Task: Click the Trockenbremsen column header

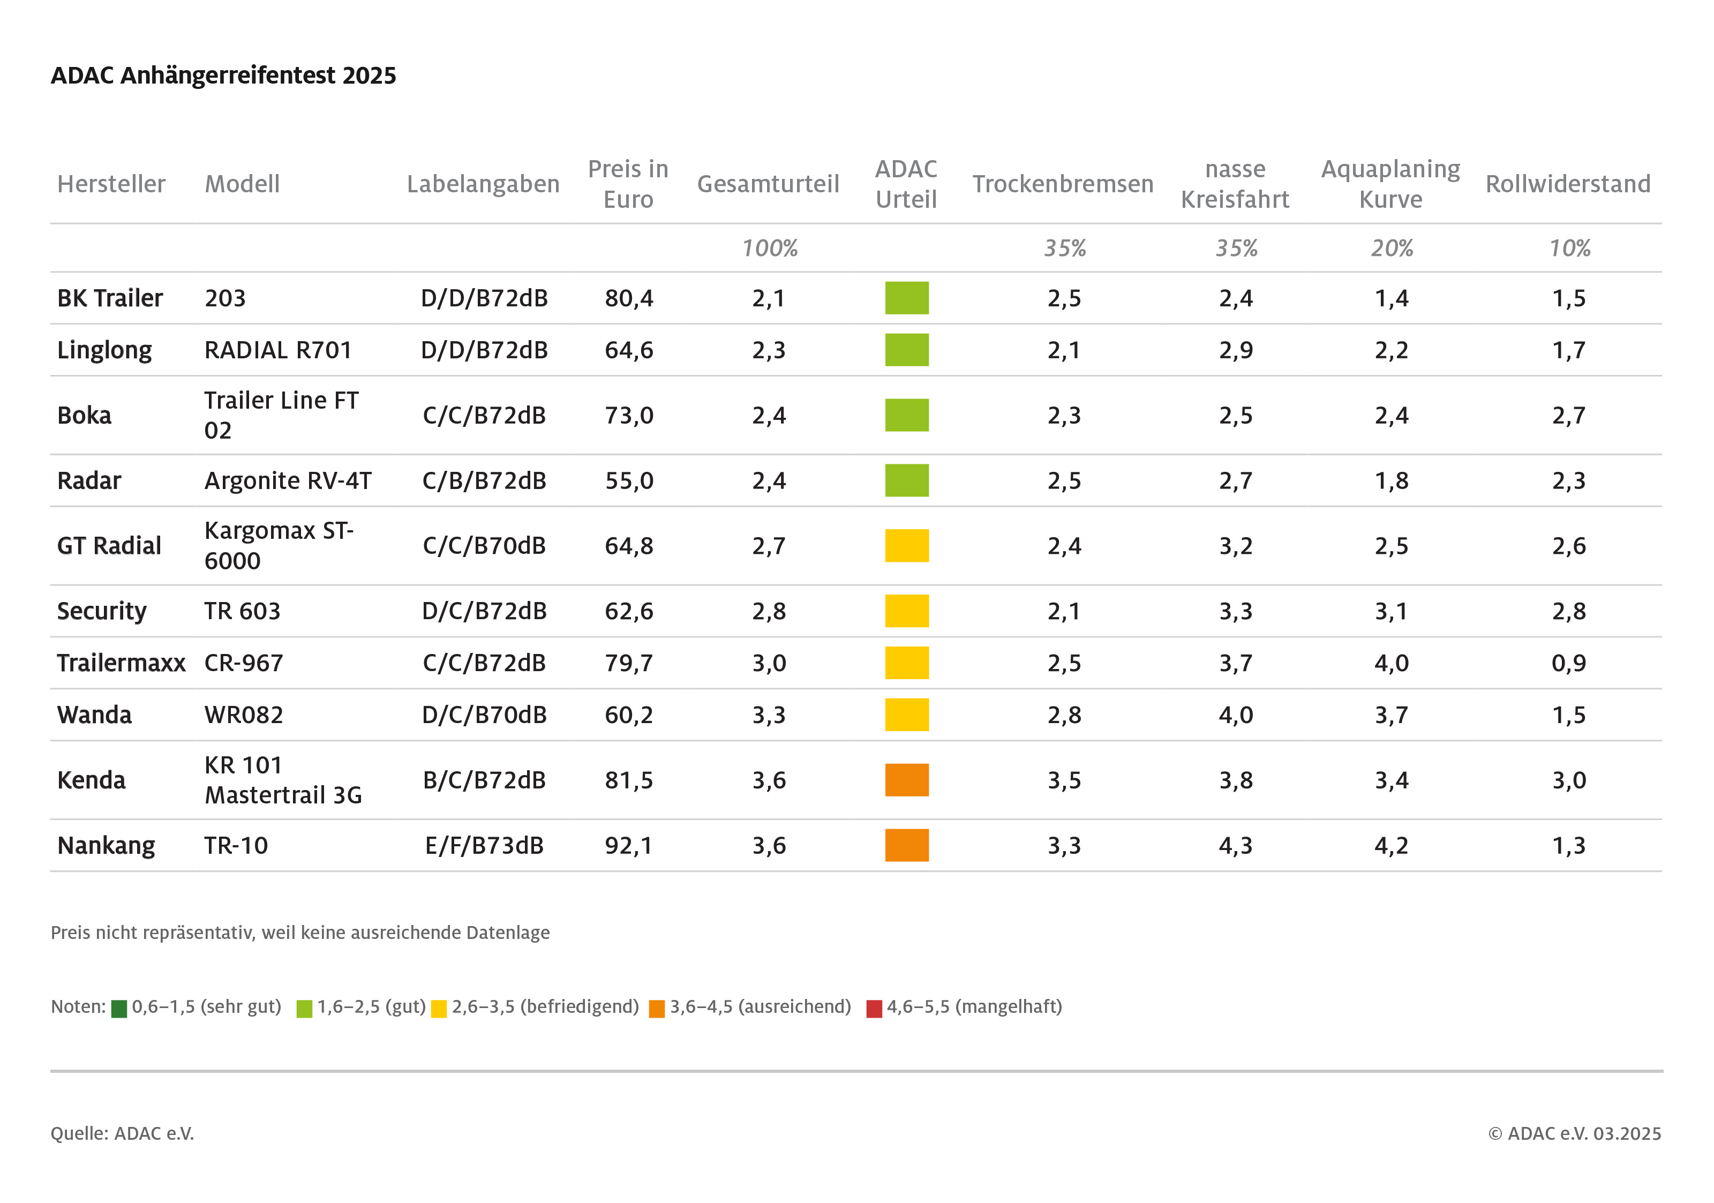Action: click(1062, 184)
